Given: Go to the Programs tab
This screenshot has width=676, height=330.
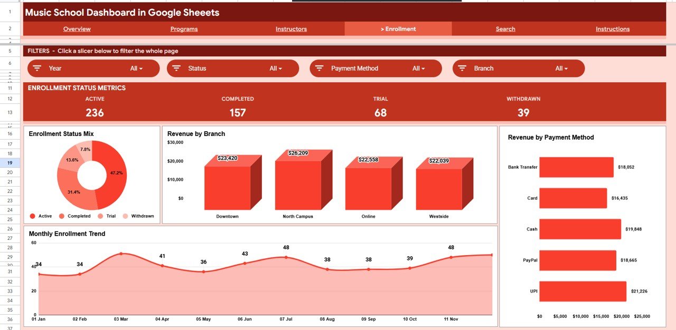Looking at the screenshot, I should pyautogui.click(x=184, y=29).
